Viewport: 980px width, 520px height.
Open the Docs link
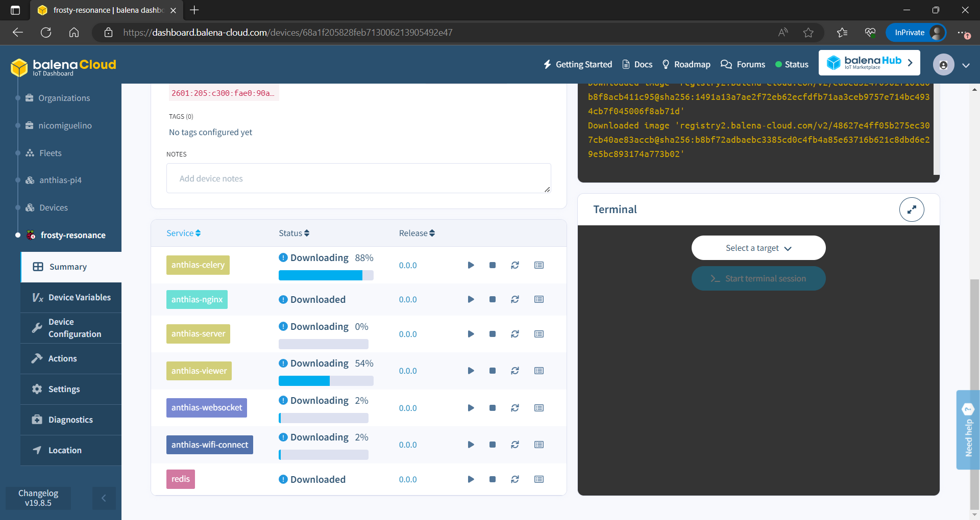[638, 64]
